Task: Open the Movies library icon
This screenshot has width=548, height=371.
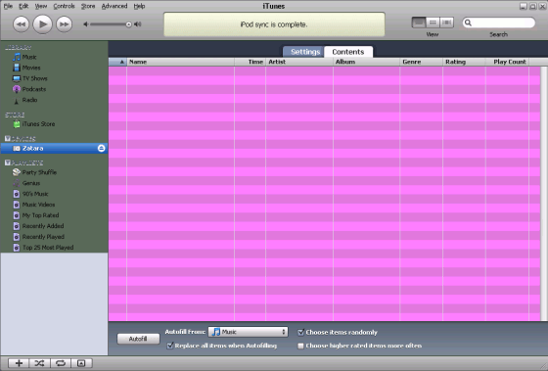Action: (x=17, y=68)
